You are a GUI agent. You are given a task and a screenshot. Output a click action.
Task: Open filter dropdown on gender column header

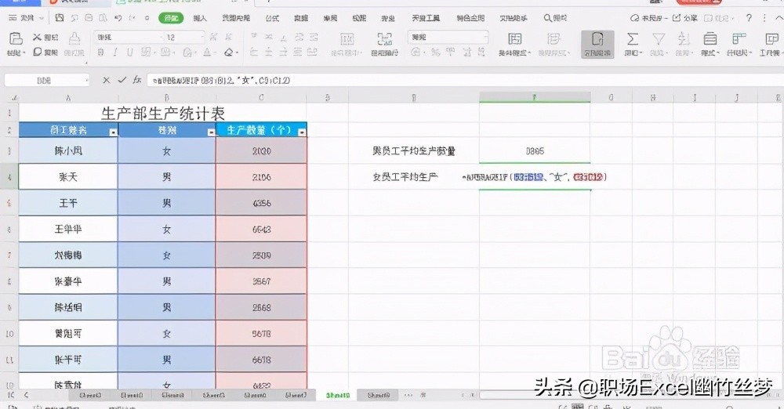coord(211,132)
